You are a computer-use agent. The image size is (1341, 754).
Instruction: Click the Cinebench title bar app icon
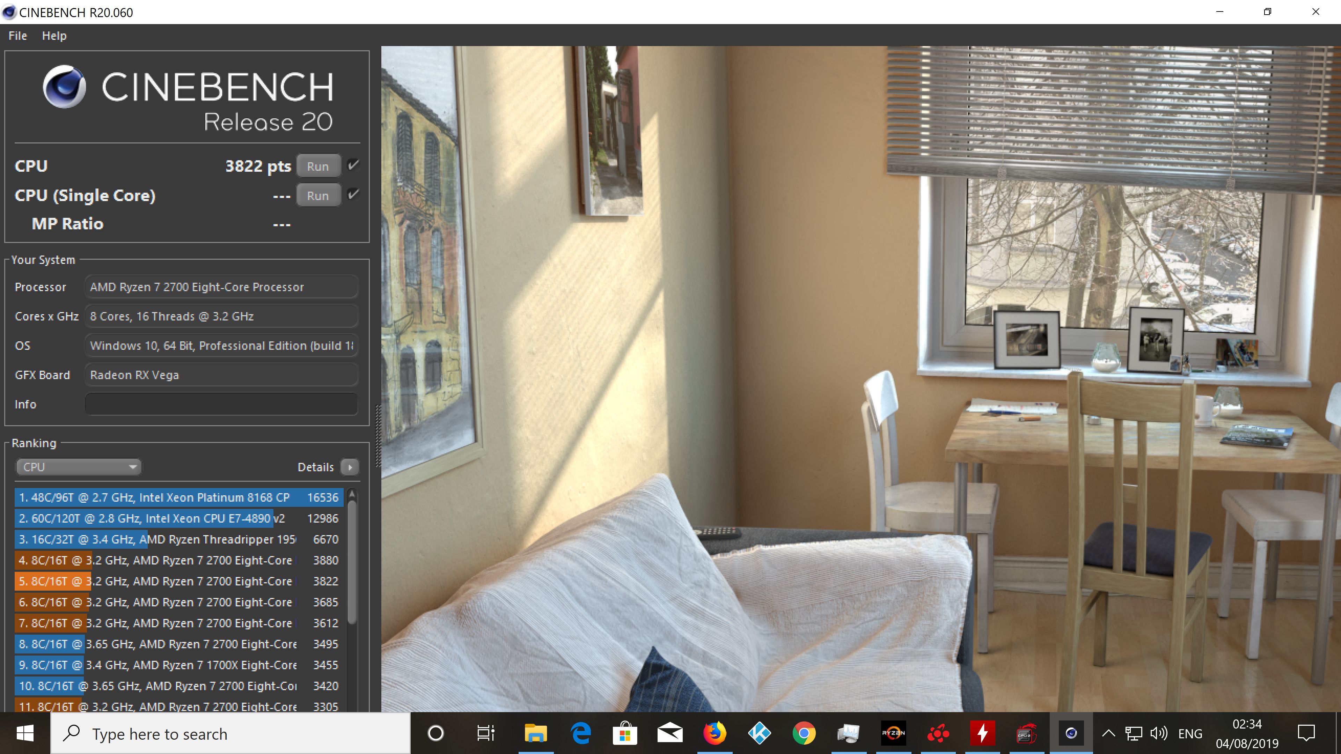click(9, 12)
